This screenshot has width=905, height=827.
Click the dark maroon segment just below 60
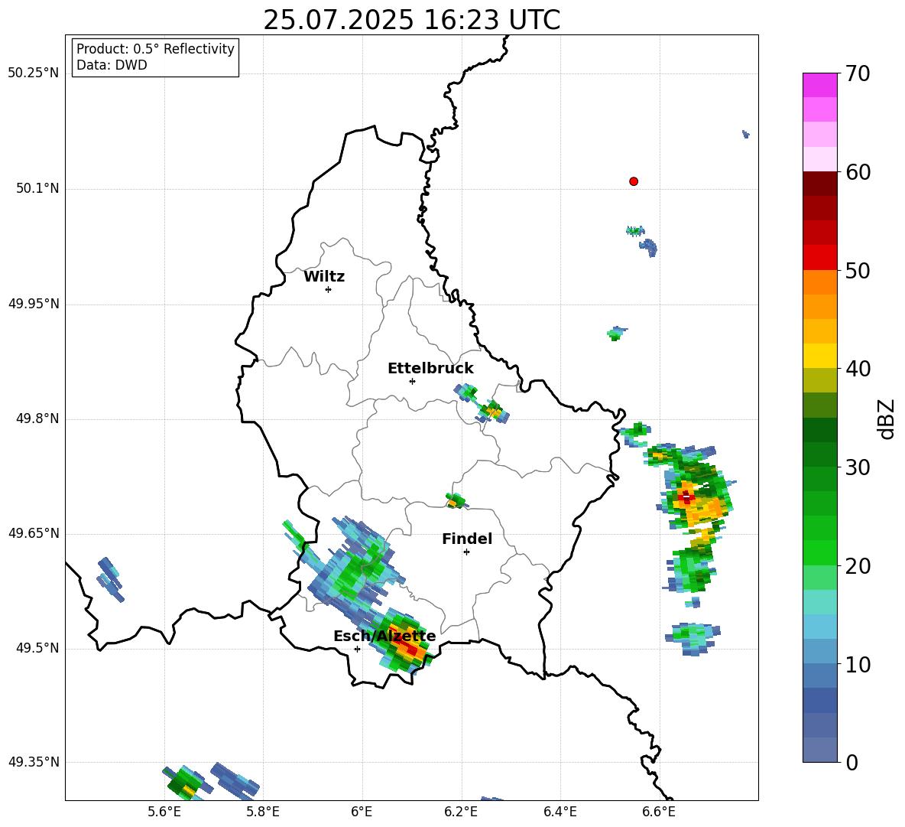[819, 184]
